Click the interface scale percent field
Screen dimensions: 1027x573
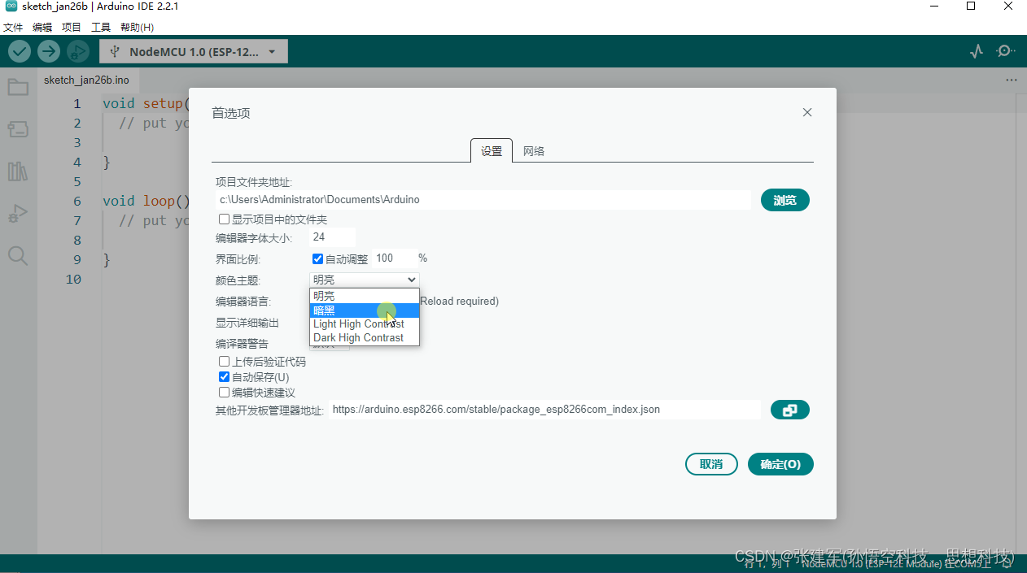click(x=395, y=258)
